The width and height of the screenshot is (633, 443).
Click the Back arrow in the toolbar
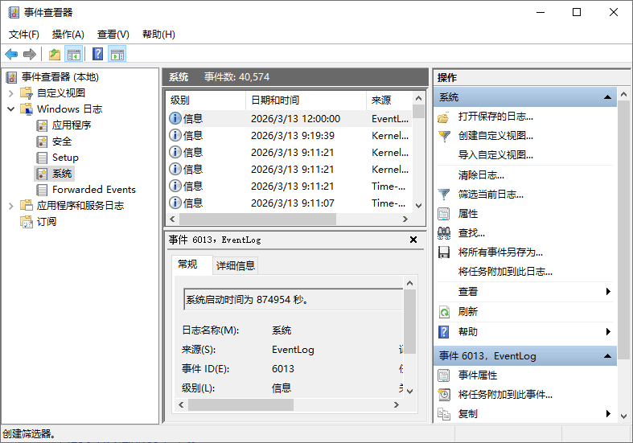click(x=11, y=54)
